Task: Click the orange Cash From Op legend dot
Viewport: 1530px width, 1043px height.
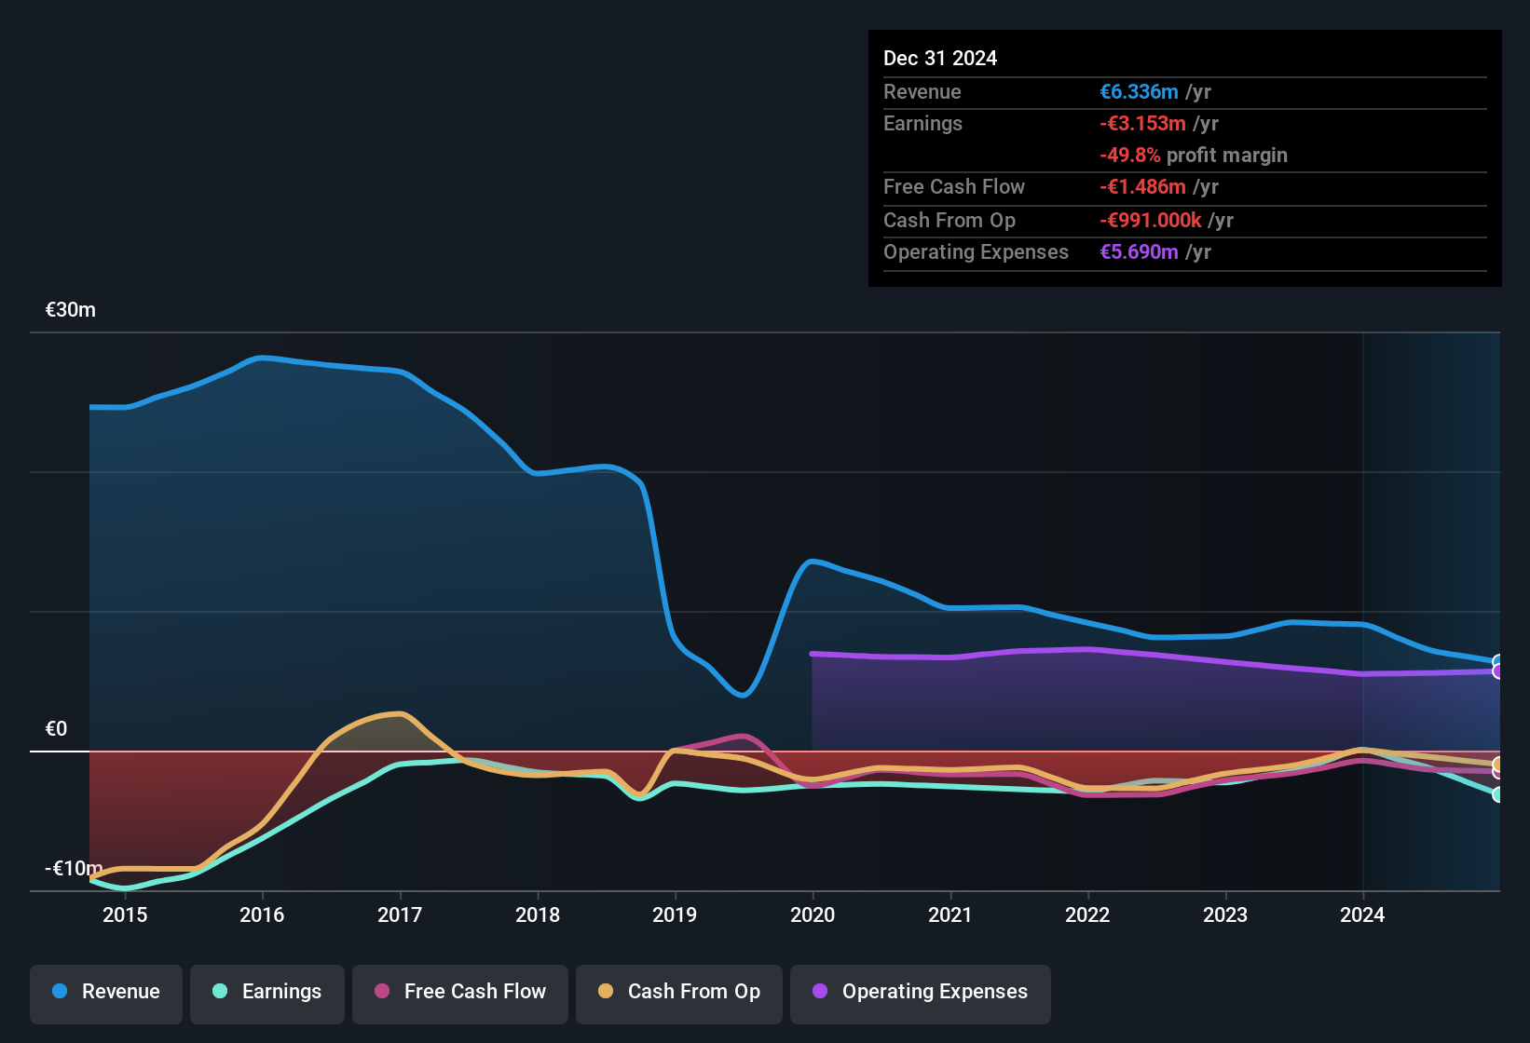Action: point(605,992)
